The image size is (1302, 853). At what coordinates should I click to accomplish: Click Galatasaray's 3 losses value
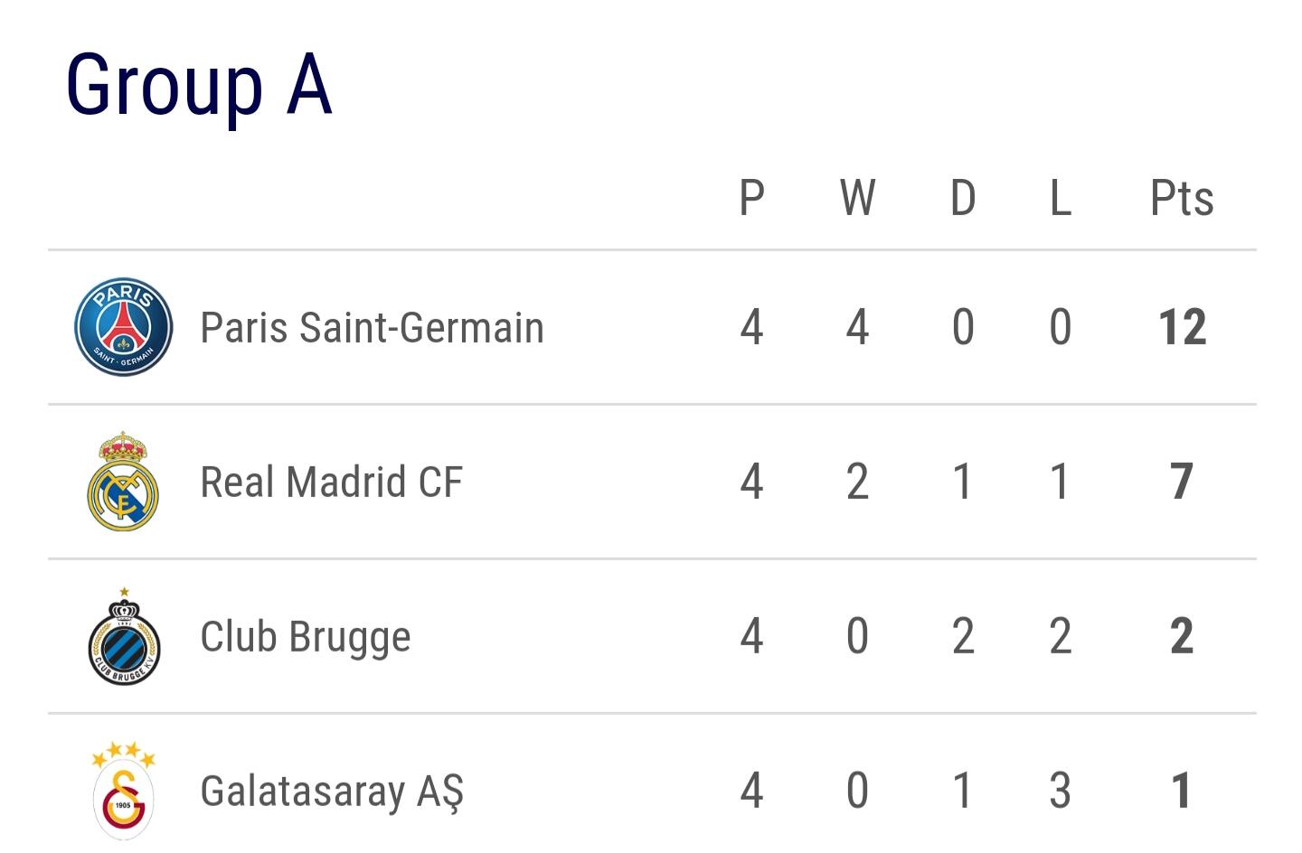(1061, 791)
